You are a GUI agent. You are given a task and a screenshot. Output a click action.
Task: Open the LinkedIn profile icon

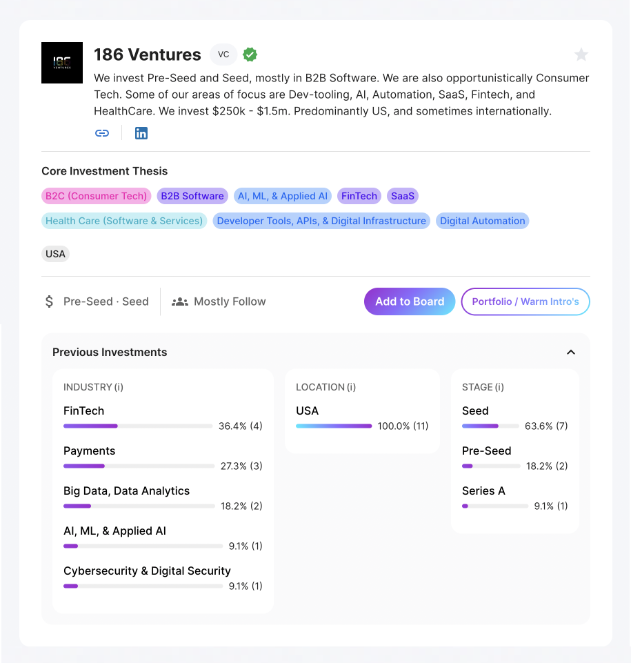coord(141,133)
